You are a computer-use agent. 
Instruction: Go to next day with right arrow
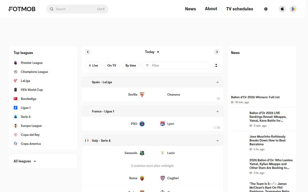(x=217, y=52)
